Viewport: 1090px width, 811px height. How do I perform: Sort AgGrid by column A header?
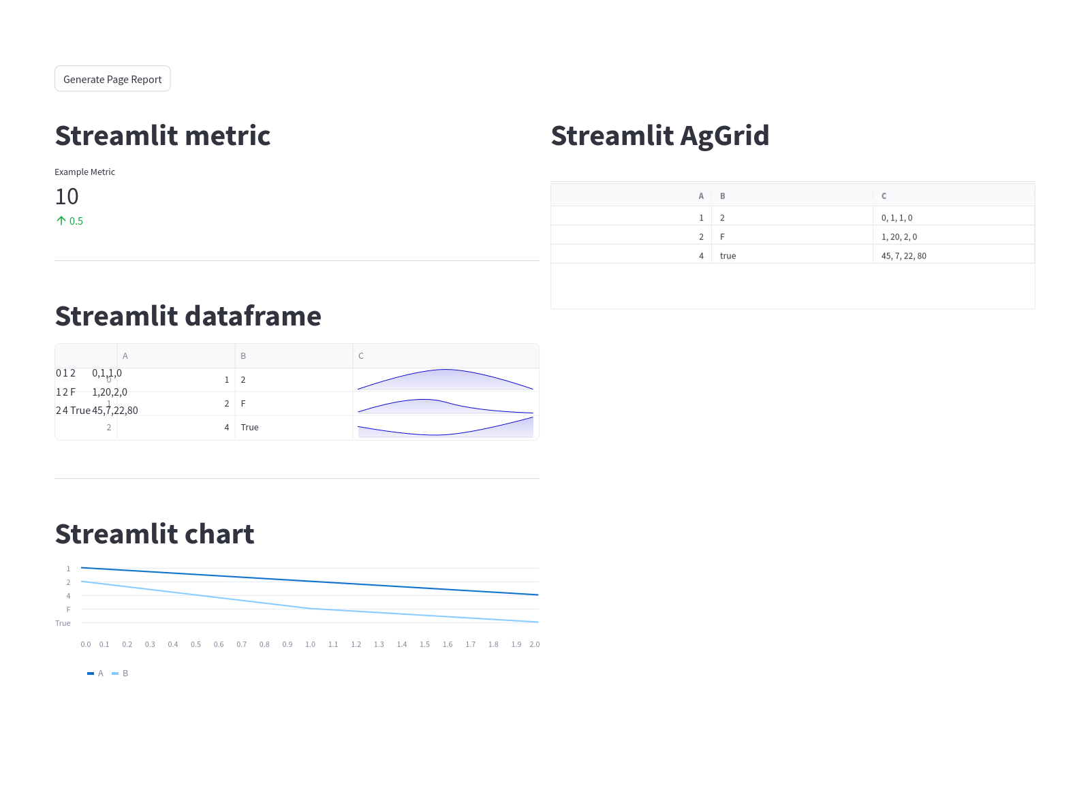(632, 196)
